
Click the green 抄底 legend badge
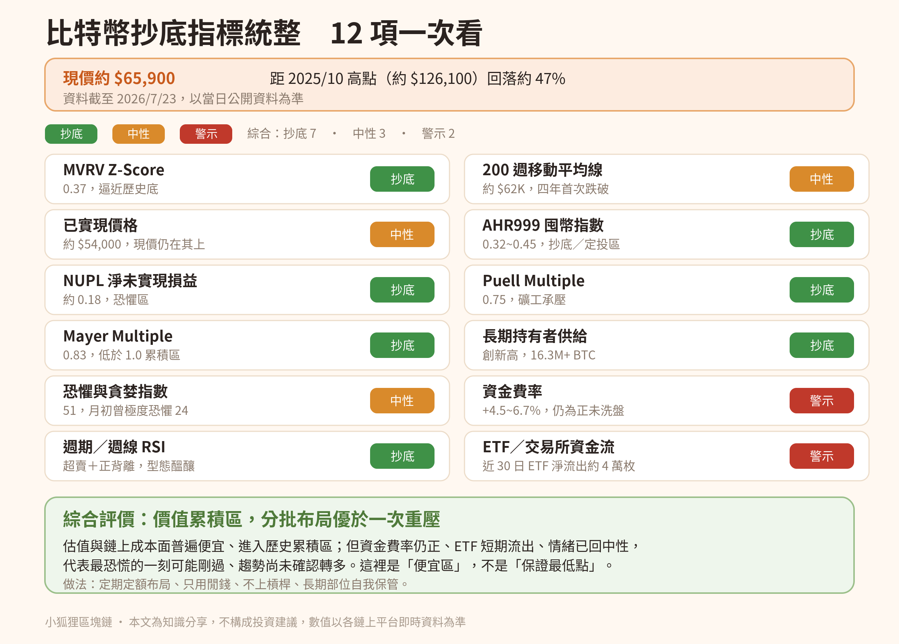[x=71, y=134]
